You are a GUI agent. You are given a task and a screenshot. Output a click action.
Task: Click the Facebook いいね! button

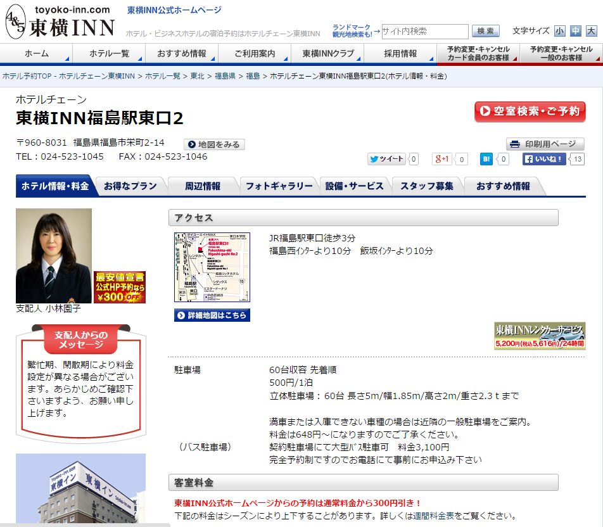pos(544,159)
